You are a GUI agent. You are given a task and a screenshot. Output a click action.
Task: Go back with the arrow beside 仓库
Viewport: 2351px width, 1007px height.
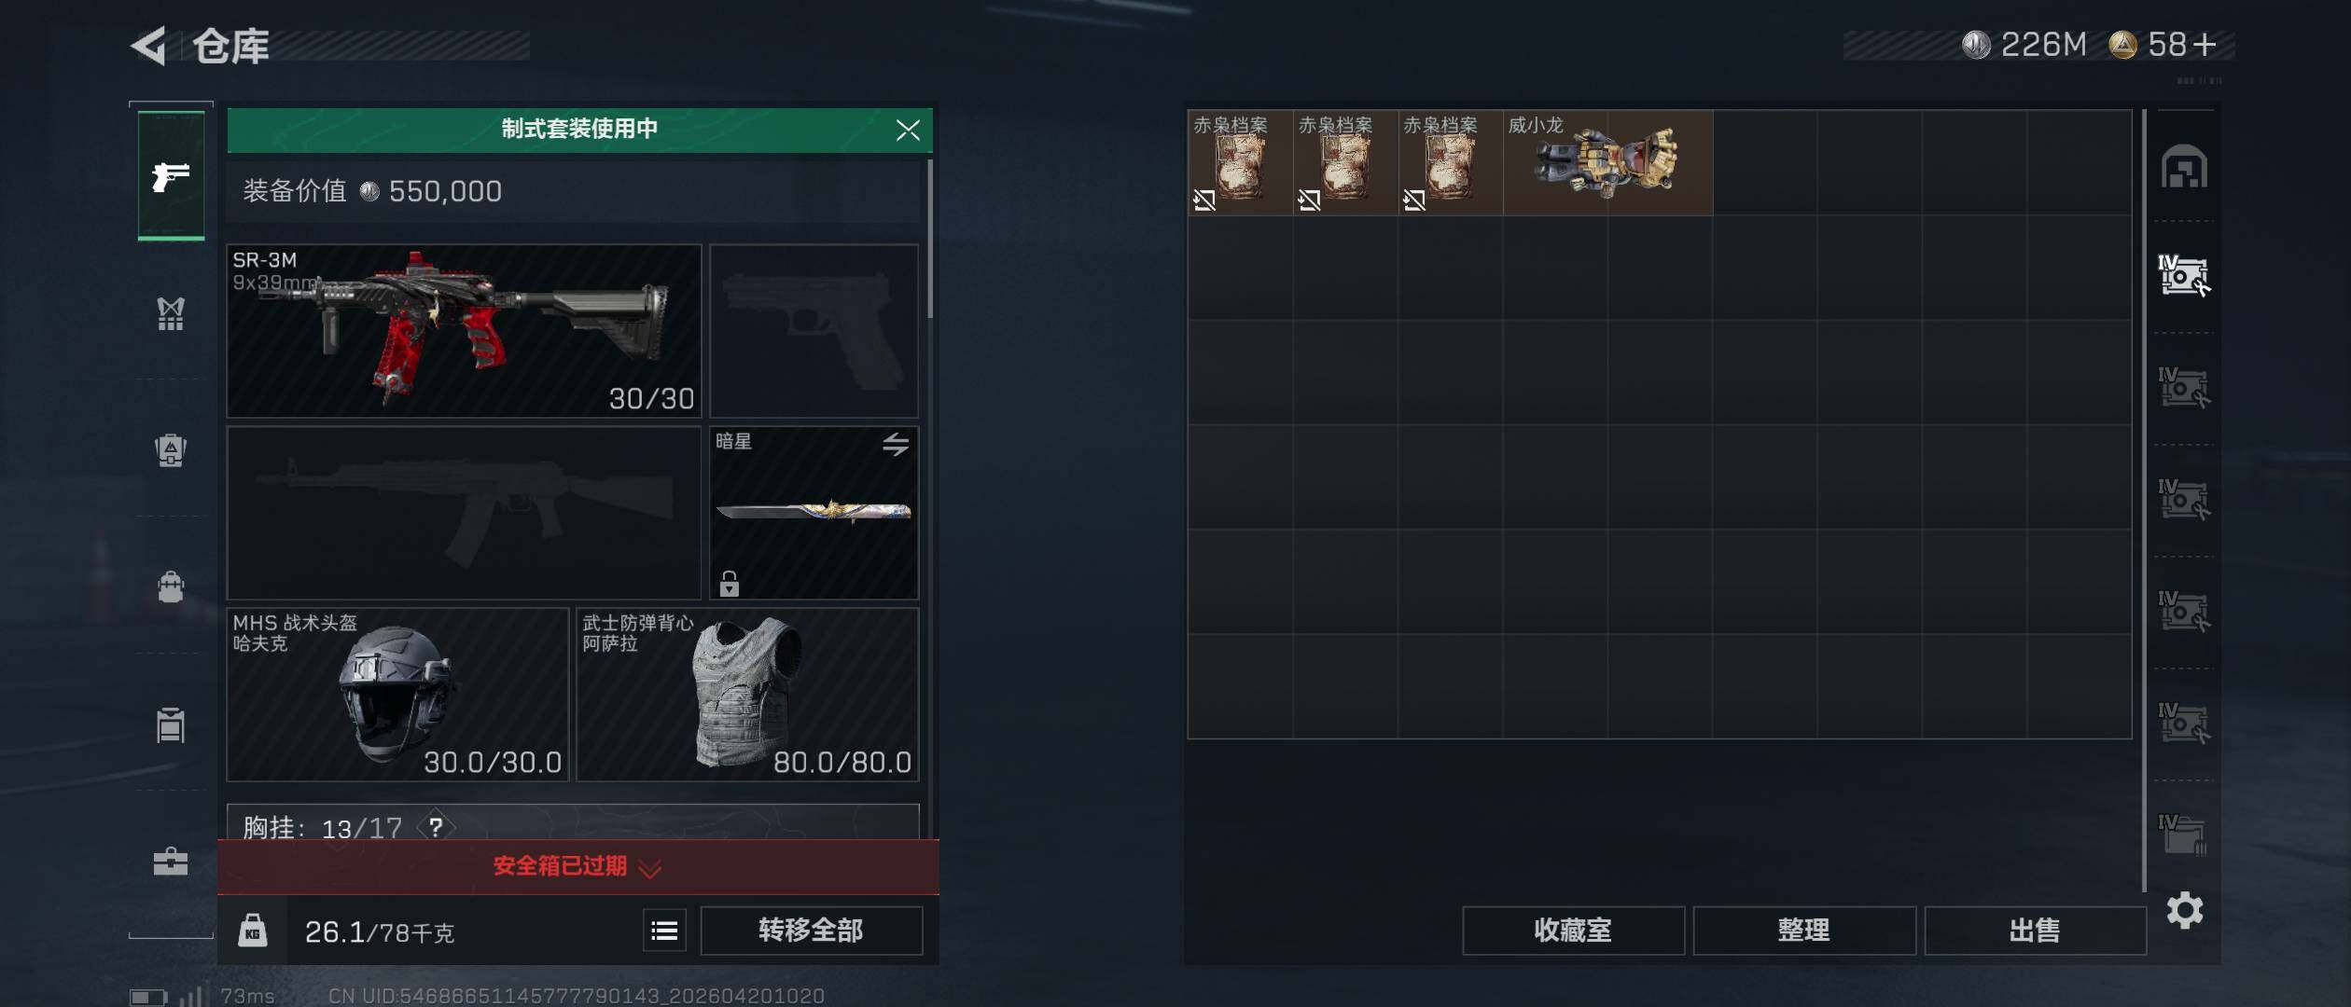point(149,45)
